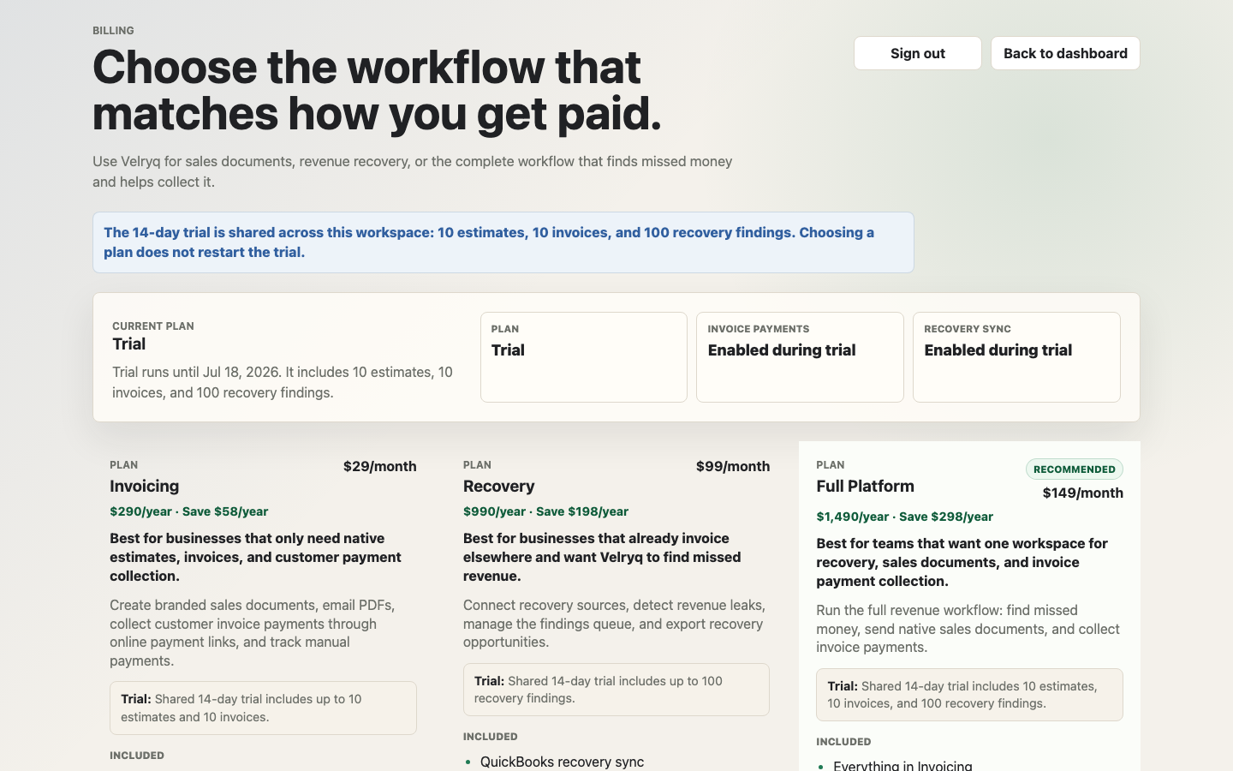
Task: Click "$990/year · Save $198/year" text
Action: (545, 511)
